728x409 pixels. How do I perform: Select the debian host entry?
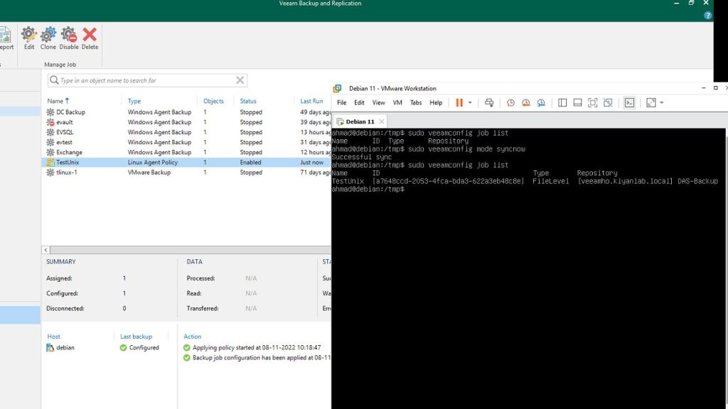point(65,348)
